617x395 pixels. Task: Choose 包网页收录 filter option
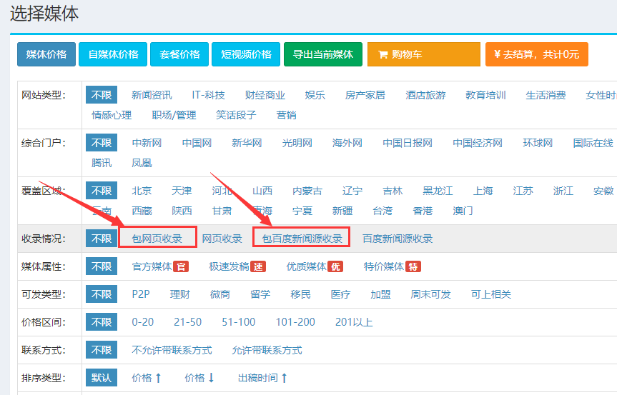coord(157,239)
